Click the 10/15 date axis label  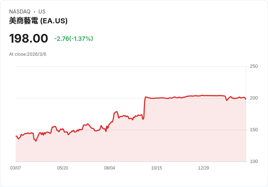[157, 168]
